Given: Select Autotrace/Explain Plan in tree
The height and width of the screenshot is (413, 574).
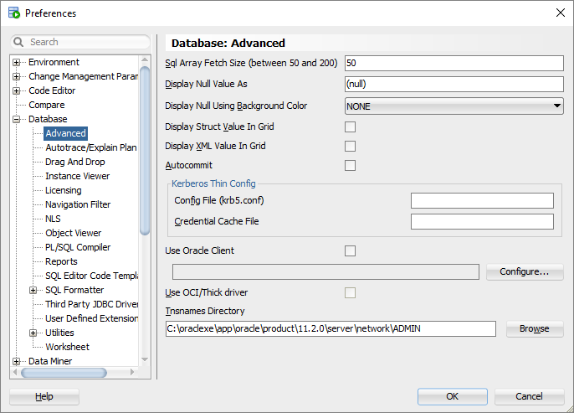Looking at the screenshot, I should [x=90, y=148].
